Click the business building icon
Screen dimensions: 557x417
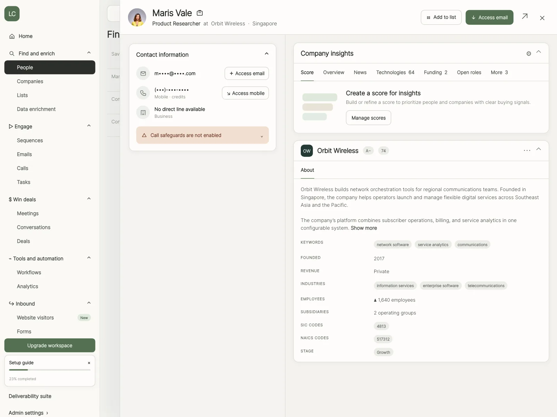coord(143,113)
